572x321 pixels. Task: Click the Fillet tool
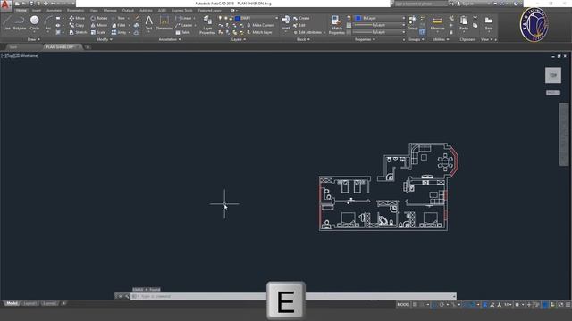[x=119, y=25]
